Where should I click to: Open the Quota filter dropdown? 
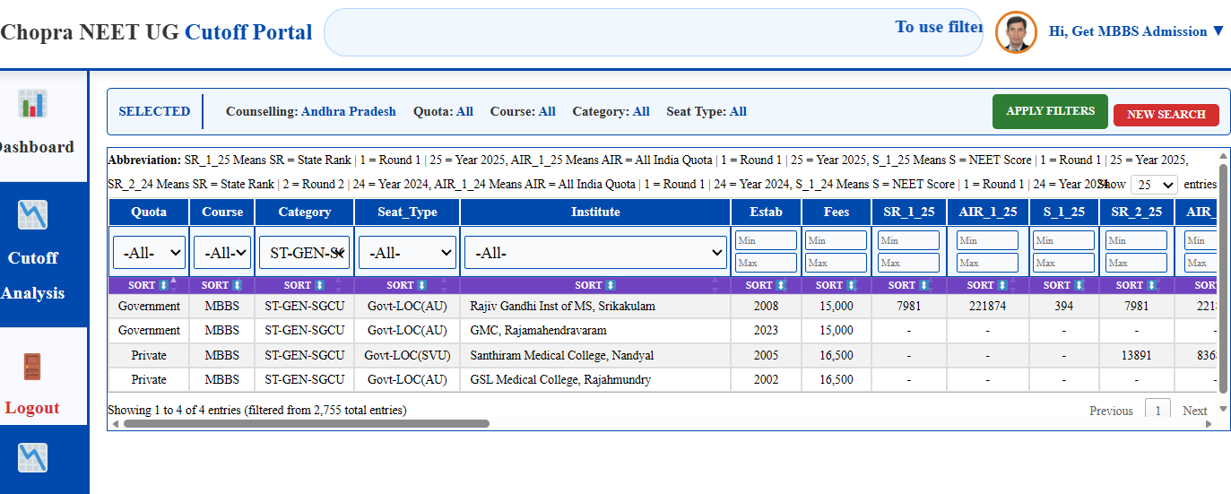[149, 254]
